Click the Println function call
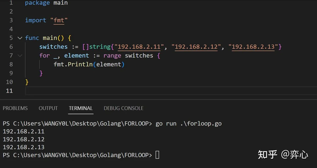317x168 pixels. click(x=80, y=64)
